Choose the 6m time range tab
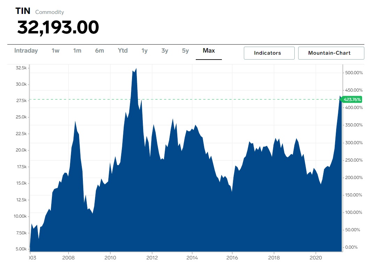Screen dimensions: 379x272 pyautogui.click(x=99, y=50)
